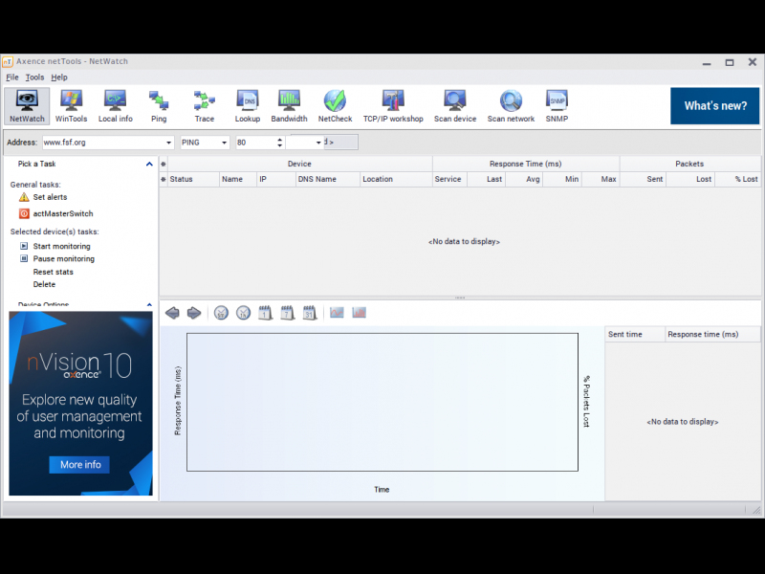The height and width of the screenshot is (574, 765).
Task: Collapse the Pick a Task panel
Action: click(x=149, y=164)
